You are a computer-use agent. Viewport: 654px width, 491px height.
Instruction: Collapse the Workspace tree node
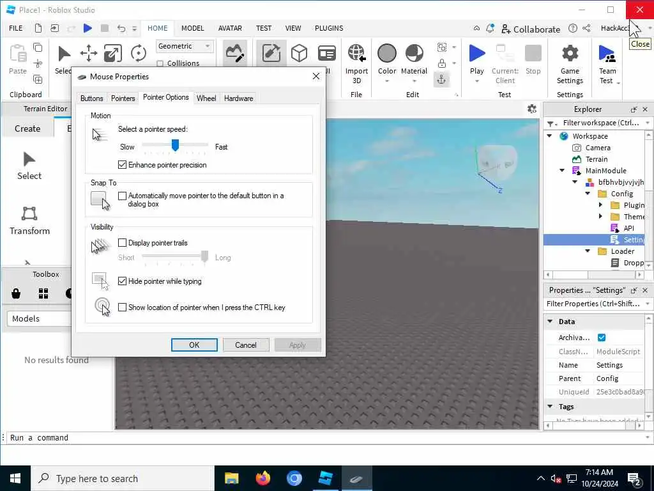pyautogui.click(x=550, y=136)
